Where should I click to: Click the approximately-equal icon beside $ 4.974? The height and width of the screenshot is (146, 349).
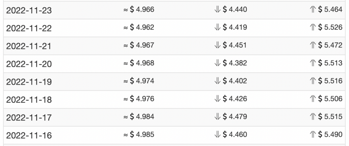pyautogui.click(x=126, y=81)
